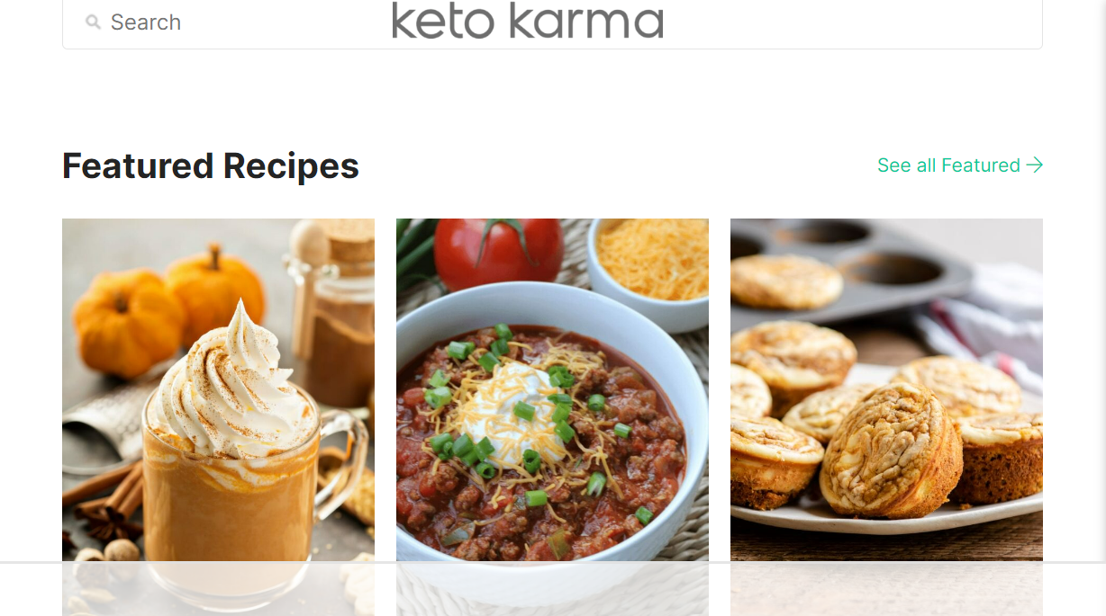The height and width of the screenshot is (616, 1106).
Task: Click the red tomato in chili photo
Action: 499,251
